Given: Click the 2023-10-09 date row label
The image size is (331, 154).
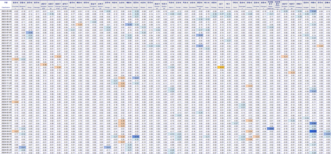Looking at the screenshot, I should click(x=6, y=67).
